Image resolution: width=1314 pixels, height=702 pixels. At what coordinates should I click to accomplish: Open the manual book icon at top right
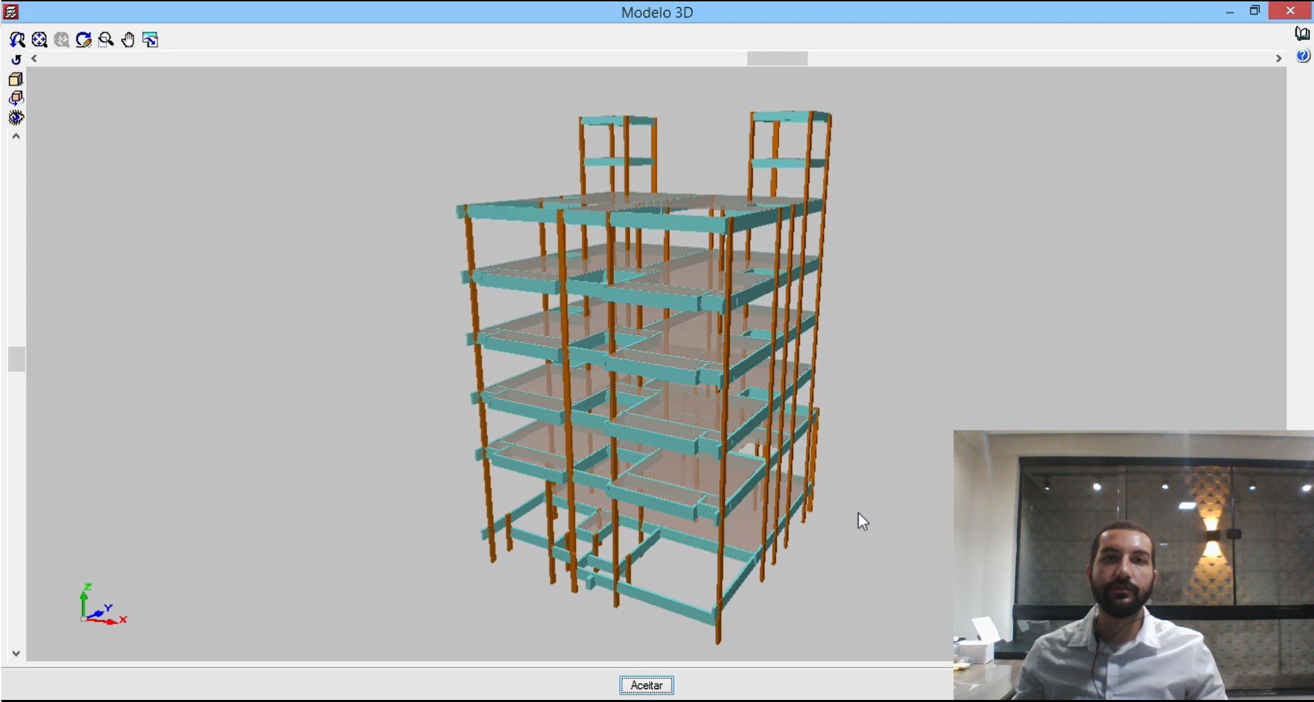pos(1302,33)
